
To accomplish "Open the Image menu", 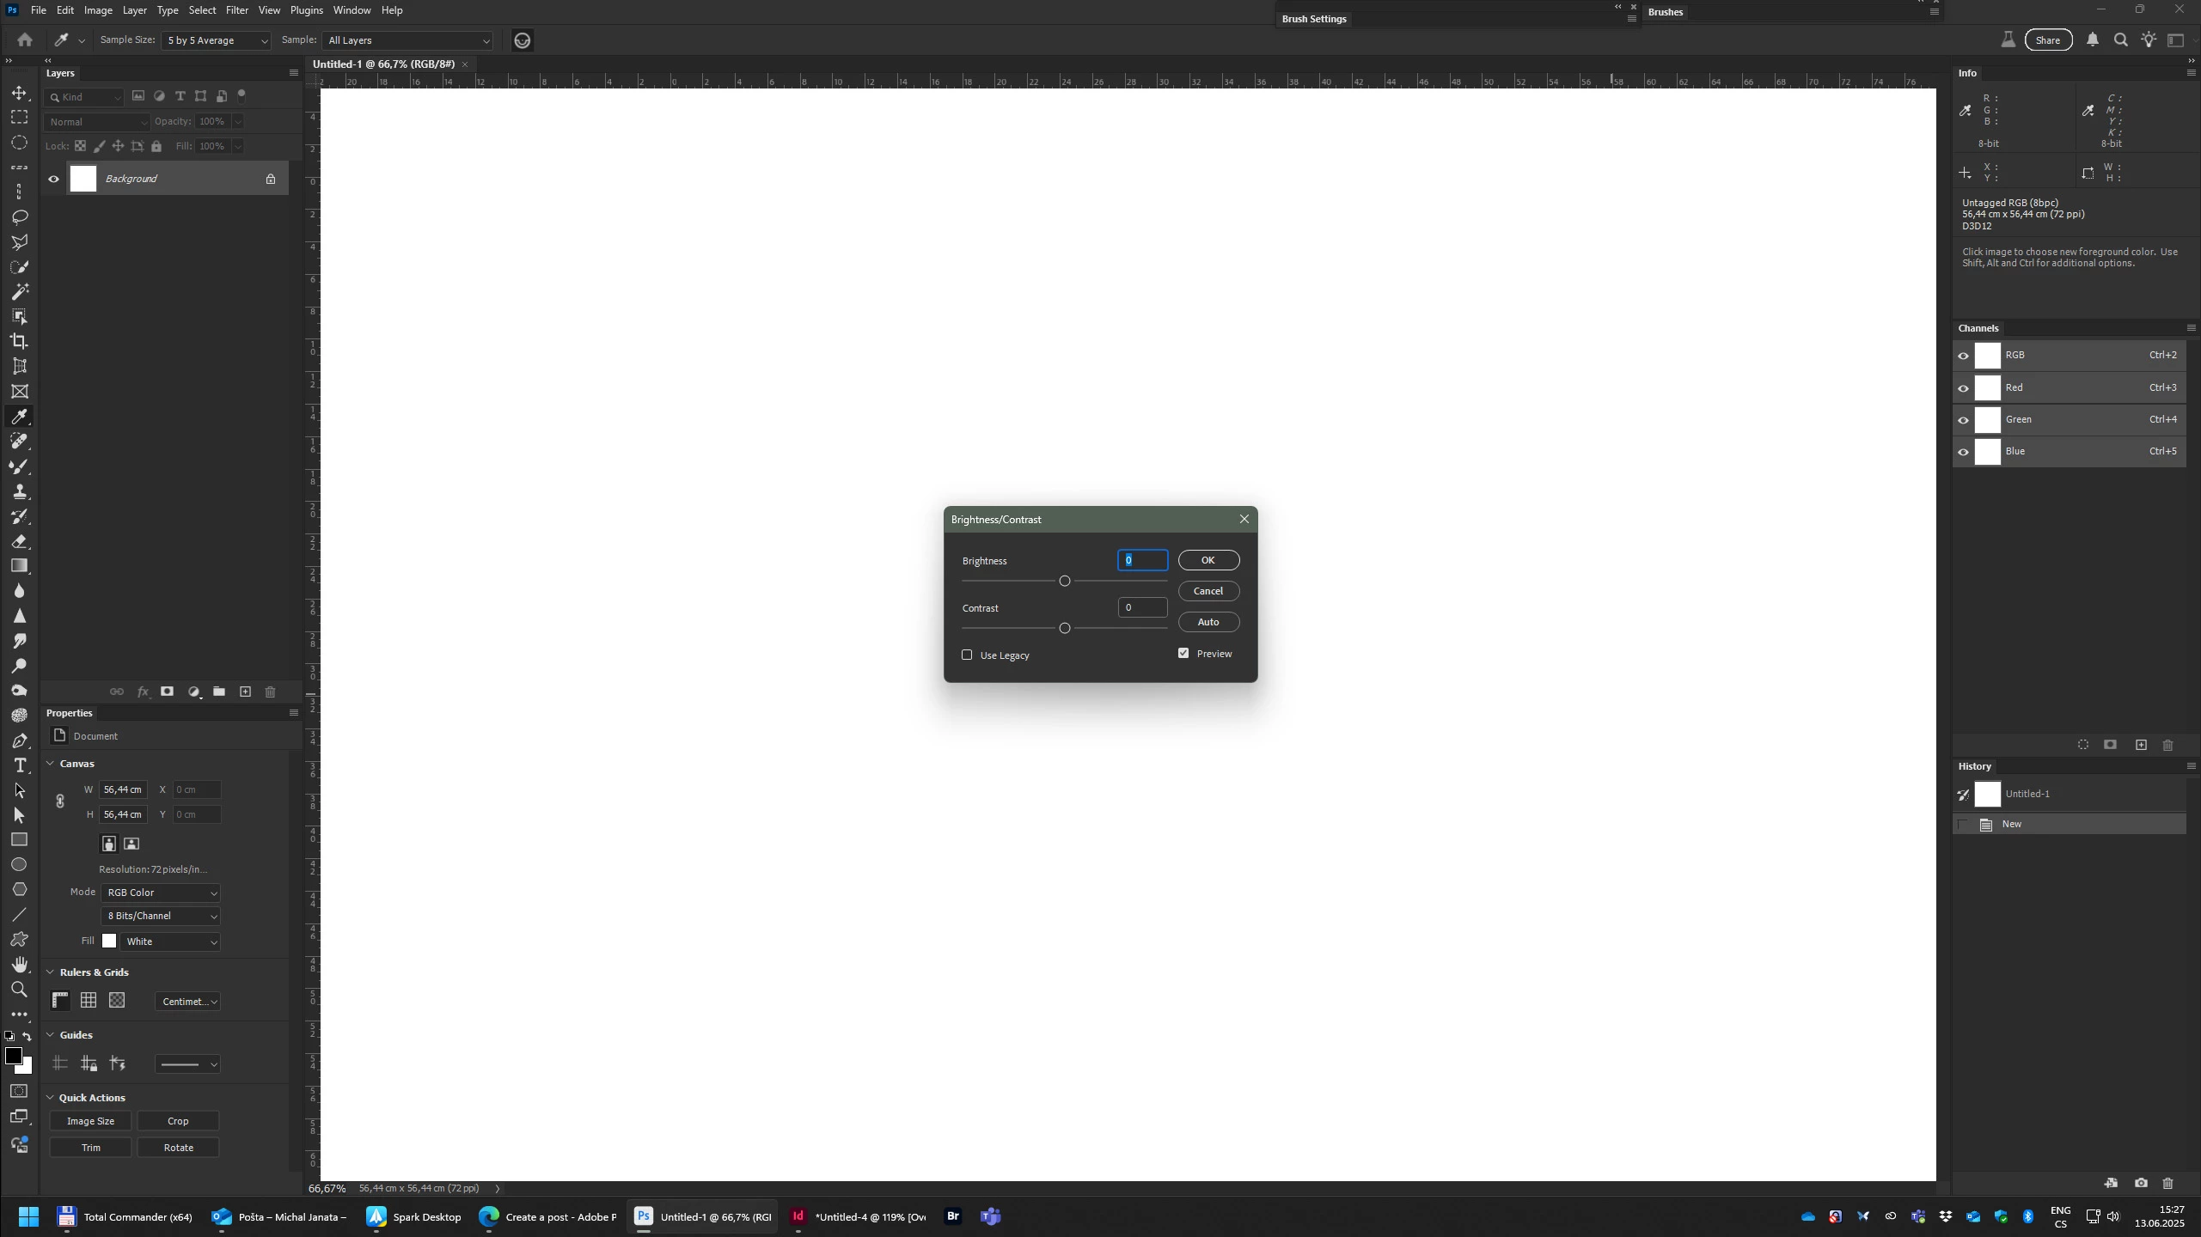I will (98, 10).
